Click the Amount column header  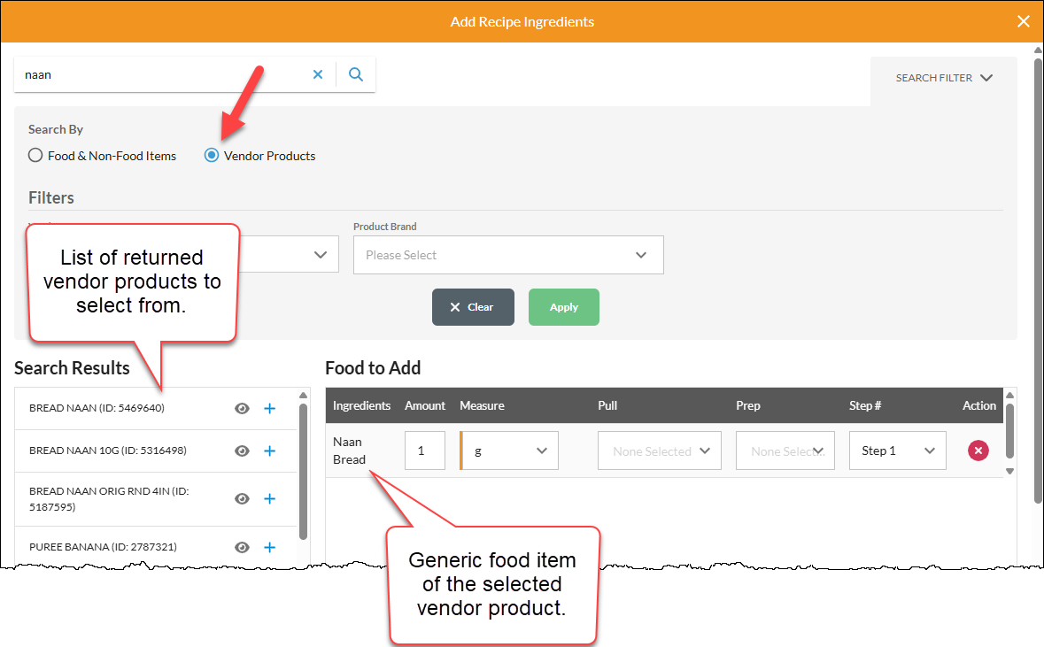point(425,405)
